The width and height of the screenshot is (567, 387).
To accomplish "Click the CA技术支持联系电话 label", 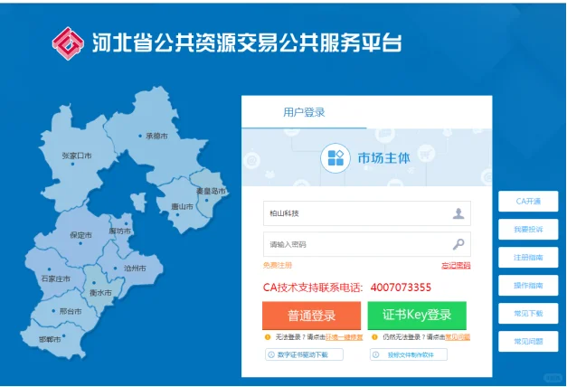I will [x=312, y=288].
